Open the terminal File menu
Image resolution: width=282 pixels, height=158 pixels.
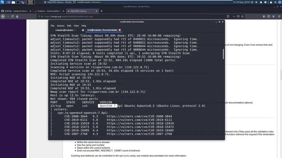52,26
